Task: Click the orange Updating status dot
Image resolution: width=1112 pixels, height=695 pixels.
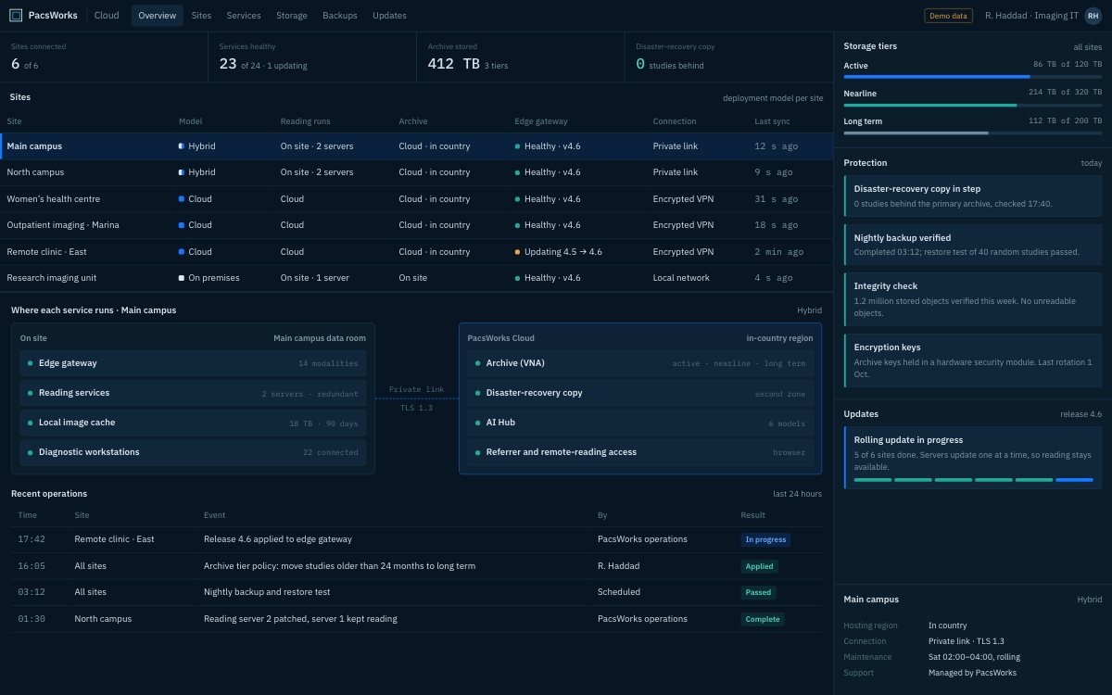Action: tap(518, 252)
